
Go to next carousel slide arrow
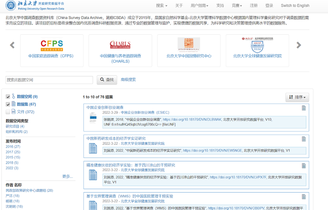[299, 45]
